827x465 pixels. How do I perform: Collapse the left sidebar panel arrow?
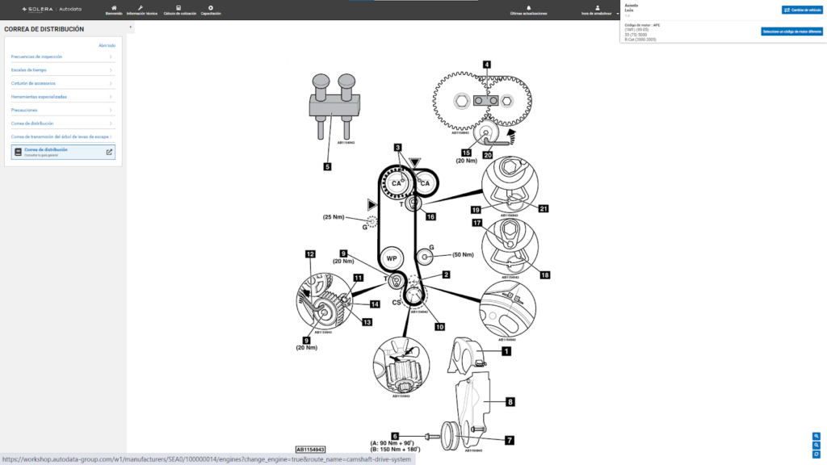130,27
